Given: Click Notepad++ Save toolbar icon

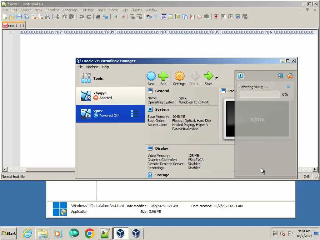Looking at the screenshot, I should [x=19, y=17].
